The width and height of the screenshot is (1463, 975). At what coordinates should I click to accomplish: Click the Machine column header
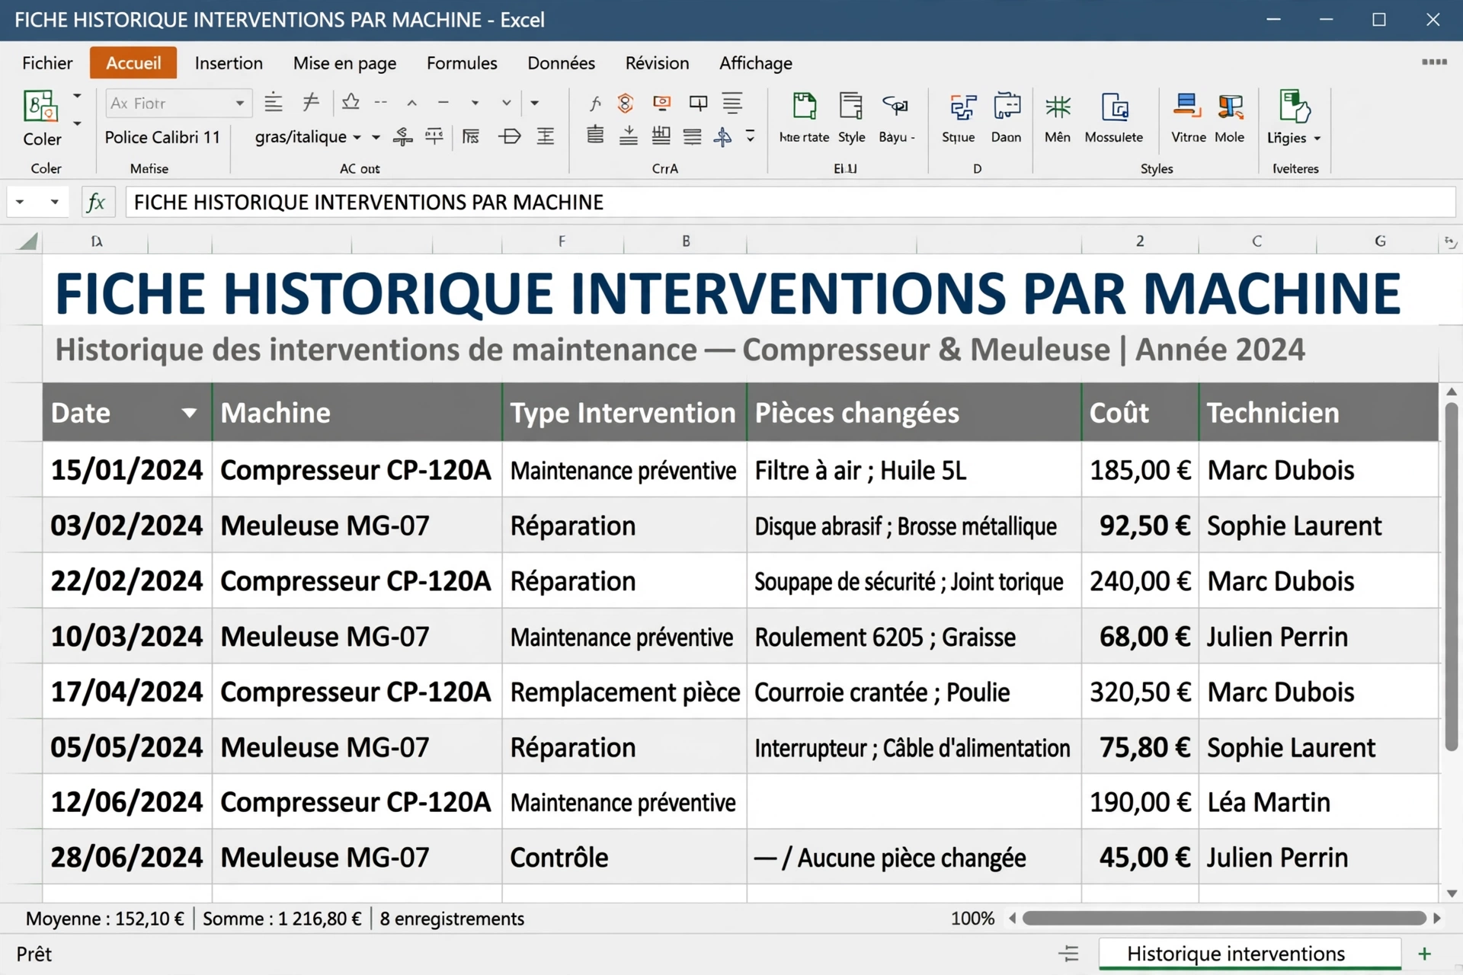tap(357, 412)
